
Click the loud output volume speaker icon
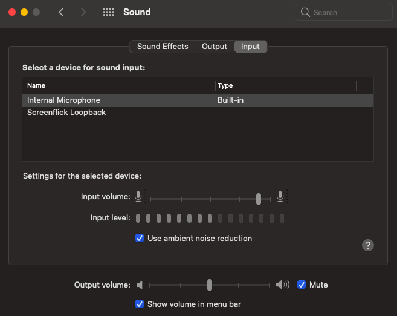pyautogui.click(x=282, y=285)
